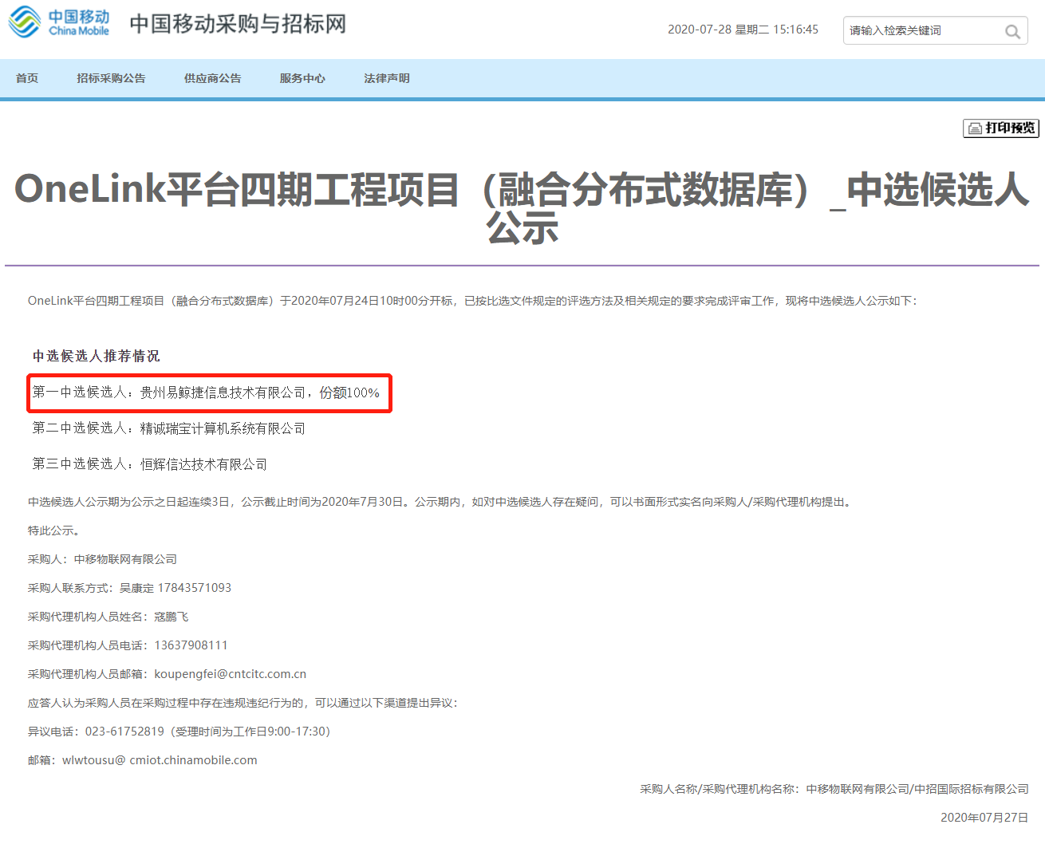Click the search keyword input field
1045x844 pixels.
[917, 31]
